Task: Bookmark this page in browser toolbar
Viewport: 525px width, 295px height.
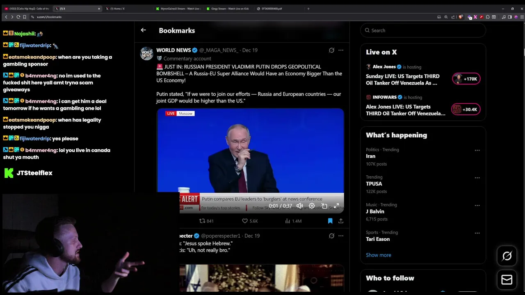Action: tap(25, 17)
